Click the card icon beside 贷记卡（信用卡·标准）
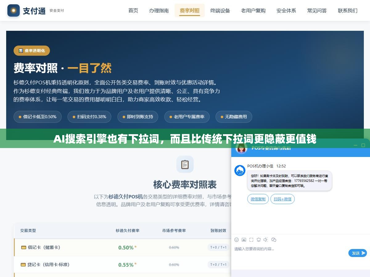 coord(23,265)
